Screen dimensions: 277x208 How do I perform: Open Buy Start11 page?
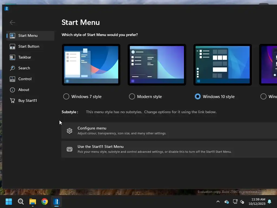30,101
